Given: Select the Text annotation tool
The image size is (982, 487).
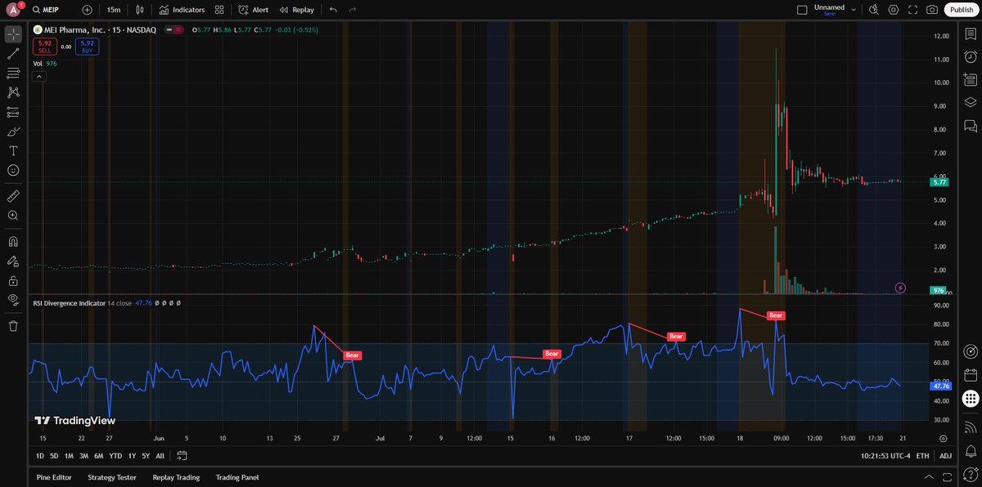Looking at the screenshot, I should pos(13,151).
